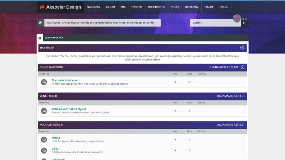This screenshot has height=160, width=285.
Task: Click inside the Search input field
Action: (215, 23)
